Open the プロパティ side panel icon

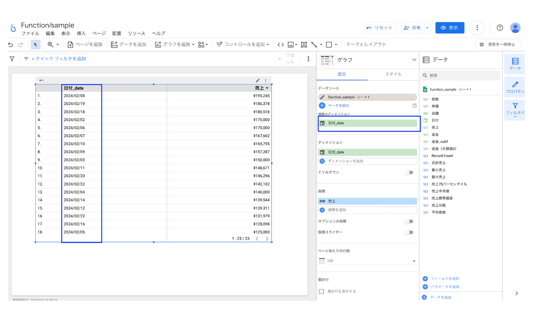pos(515,87)
